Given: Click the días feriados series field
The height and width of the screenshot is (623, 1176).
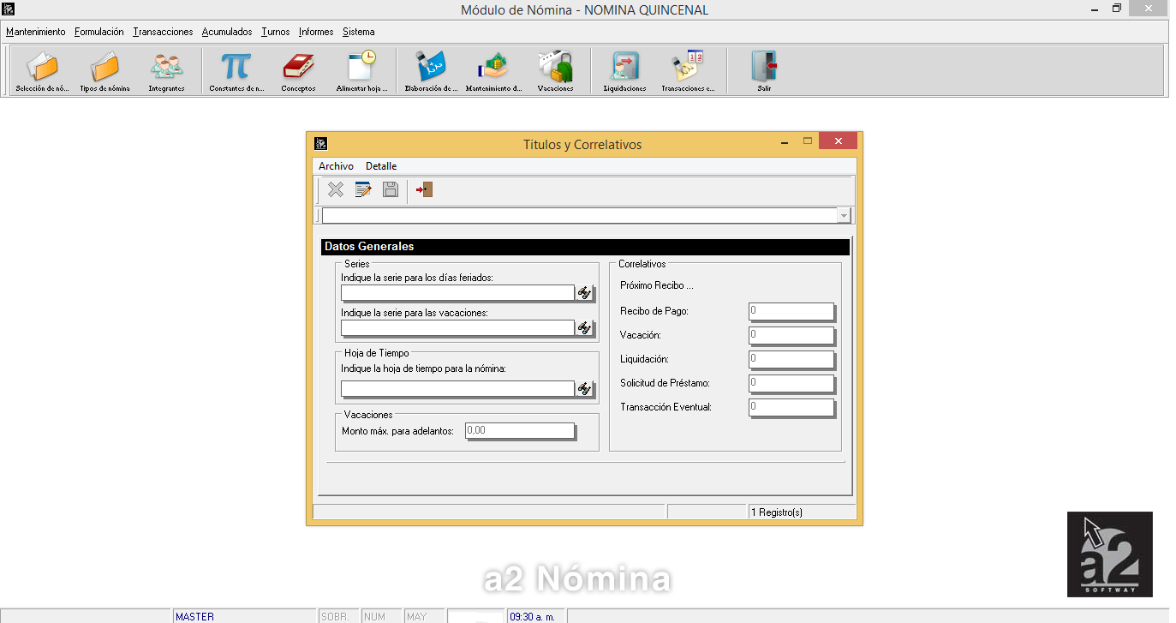Looking at the screenshot, I should [x=457, y=293].
